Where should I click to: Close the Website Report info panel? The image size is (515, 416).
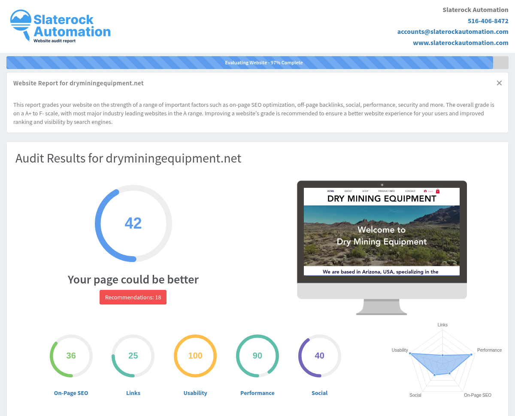499,83
